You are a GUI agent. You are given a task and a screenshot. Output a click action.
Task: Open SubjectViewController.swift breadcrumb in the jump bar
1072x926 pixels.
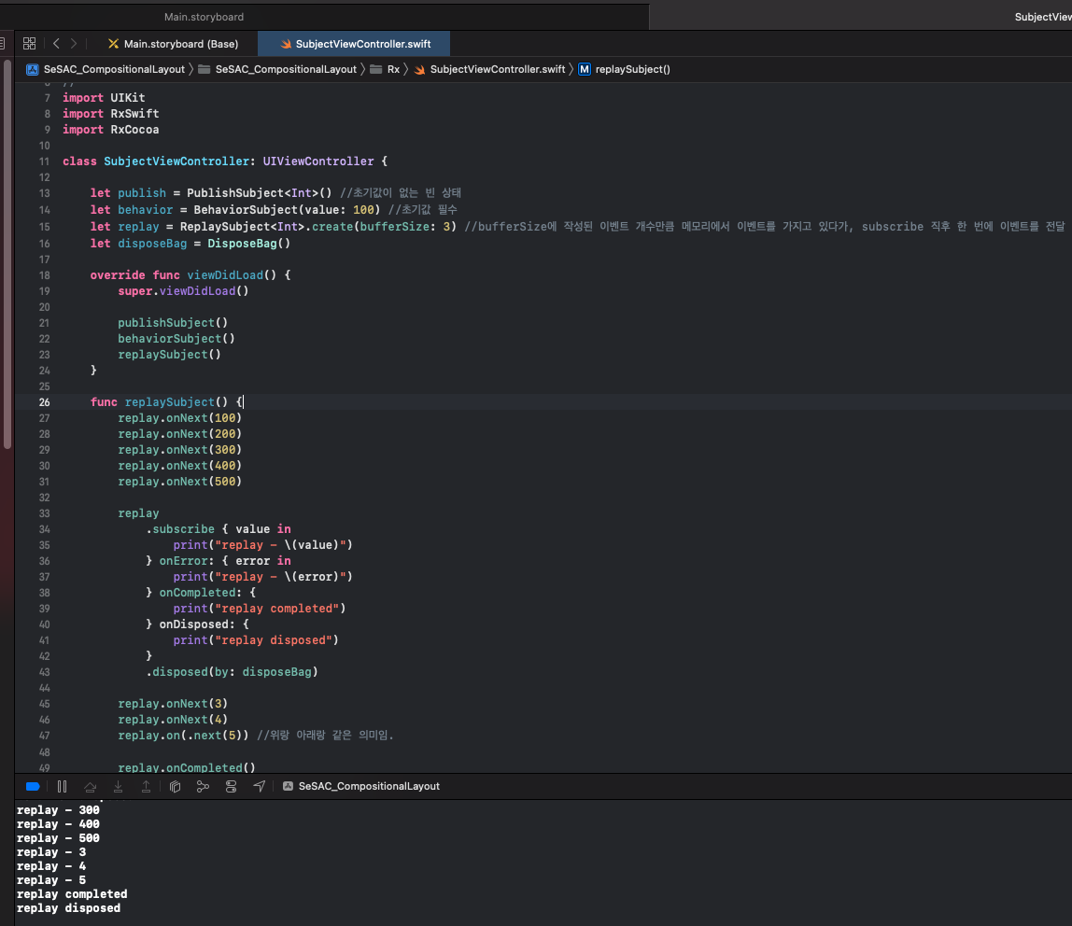[x=489, y=69]
